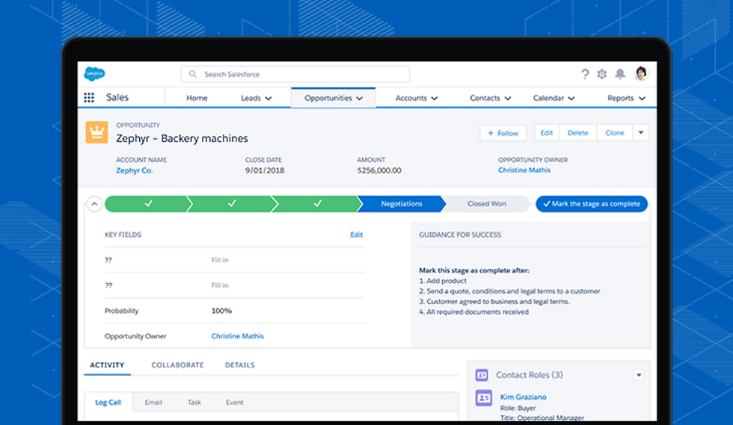733x425 pixels.
Task: Open the Accounts tab
Action: (411, 98)
